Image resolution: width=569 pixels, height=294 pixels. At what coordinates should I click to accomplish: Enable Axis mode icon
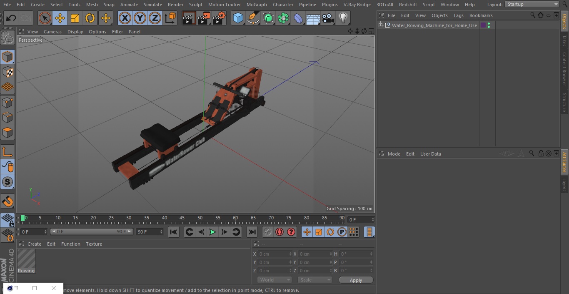pyautogui.click(x=7, y=152)
